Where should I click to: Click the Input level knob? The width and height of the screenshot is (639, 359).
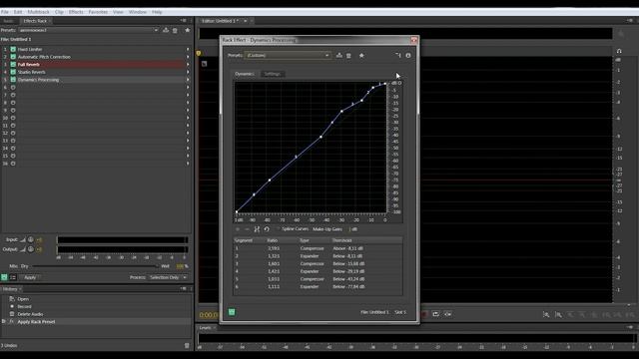click(31, 239)
